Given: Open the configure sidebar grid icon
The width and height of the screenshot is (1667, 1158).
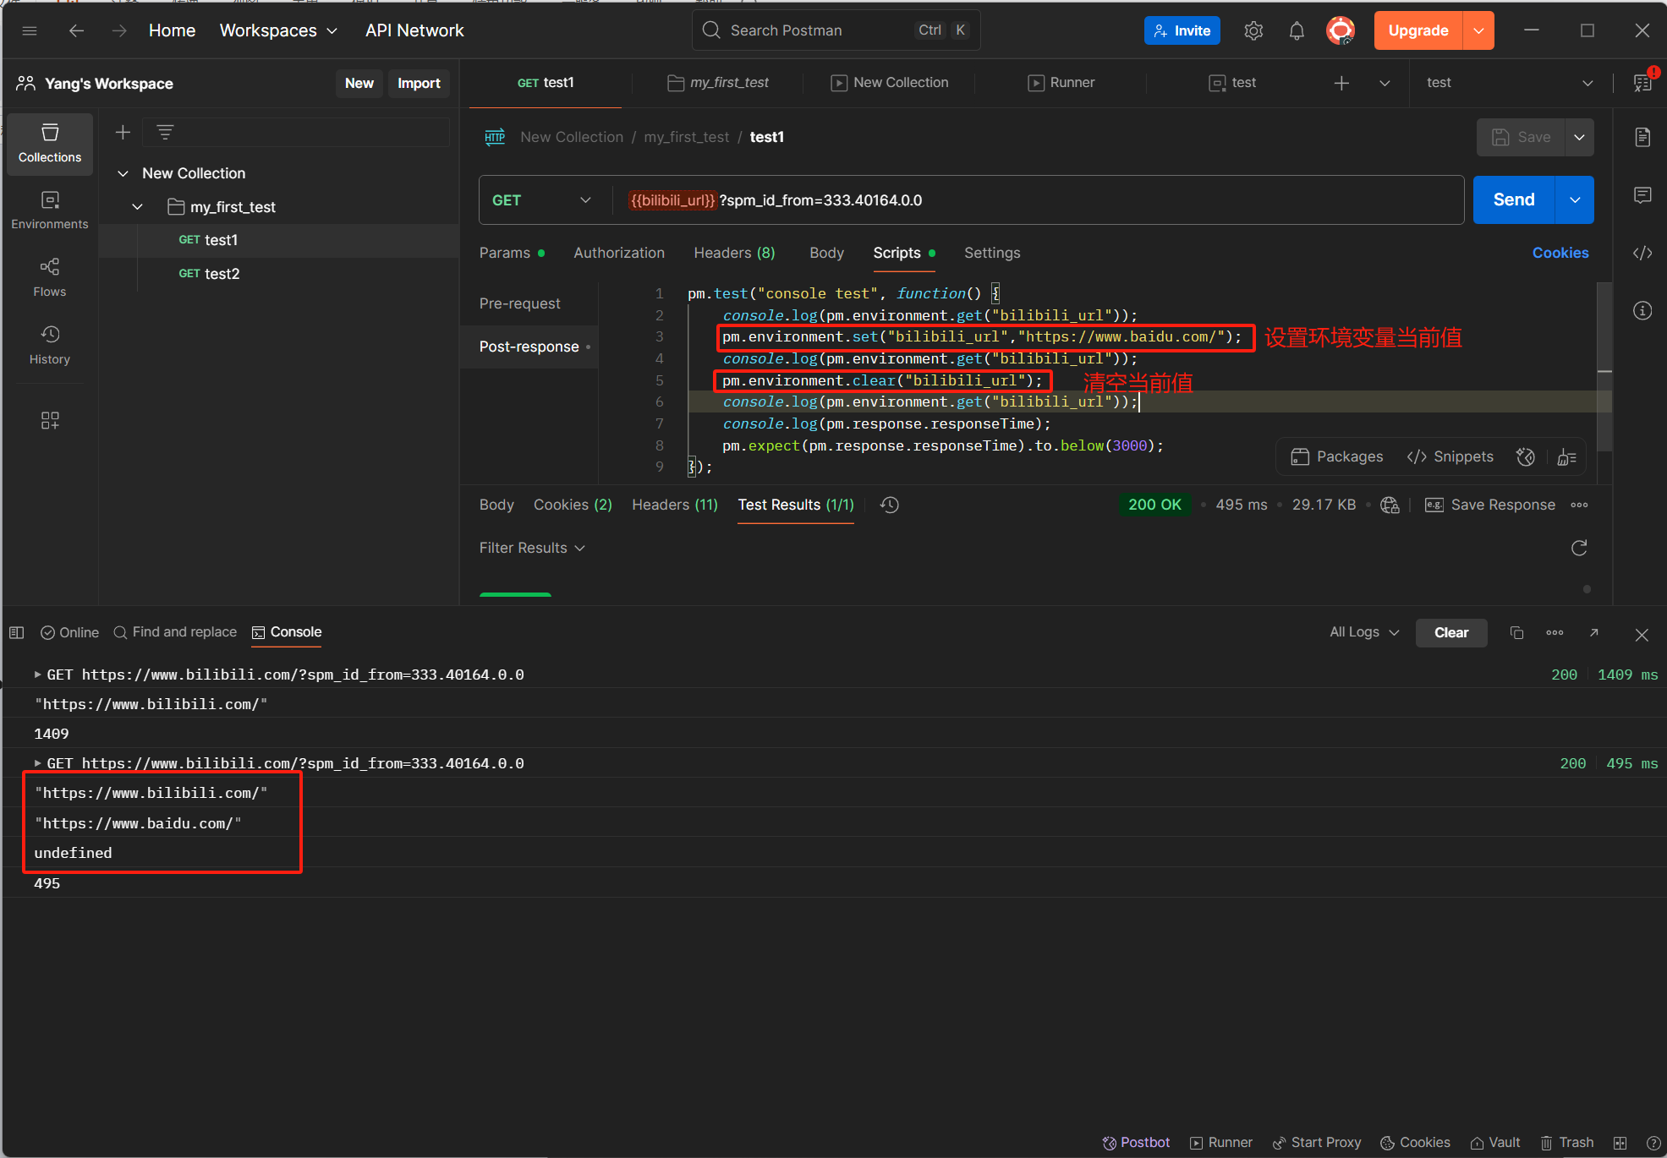Looking at the screenshot, I should pos(50,420).
